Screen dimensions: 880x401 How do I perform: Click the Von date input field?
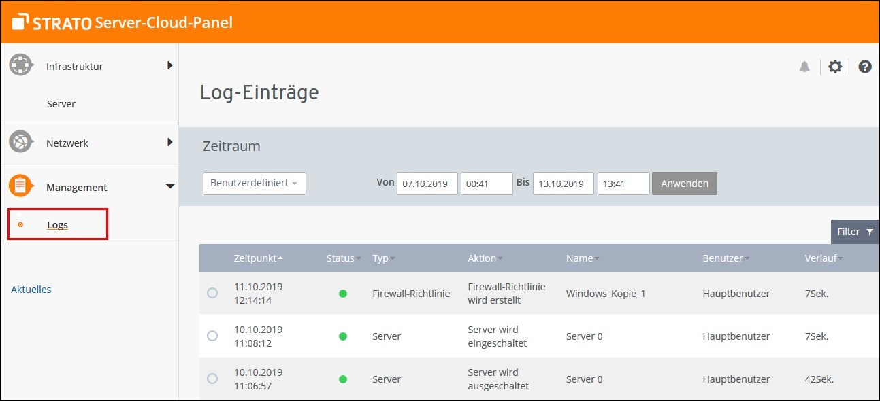427,183
